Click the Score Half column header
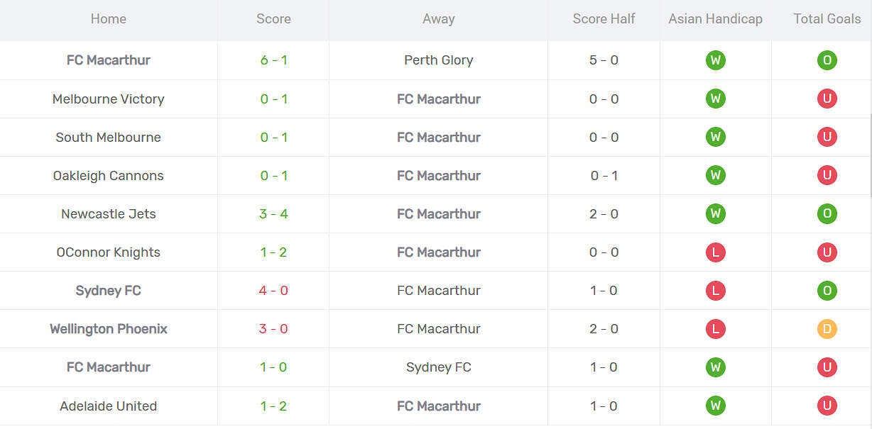The image size is (872, 429). [604, 19]
